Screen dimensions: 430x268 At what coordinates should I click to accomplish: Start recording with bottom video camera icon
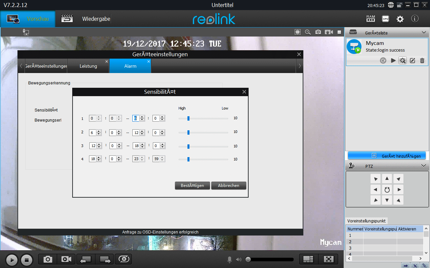pos(66,259)
